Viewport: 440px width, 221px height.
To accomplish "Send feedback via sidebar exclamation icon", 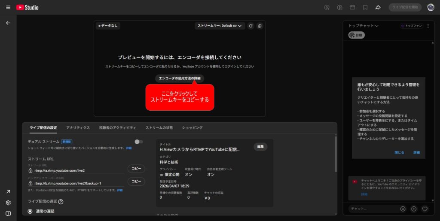I will pyautogui.click(x=8, y=213).
